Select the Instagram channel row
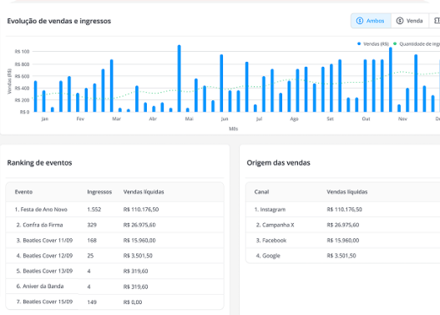 pos(343,210)
